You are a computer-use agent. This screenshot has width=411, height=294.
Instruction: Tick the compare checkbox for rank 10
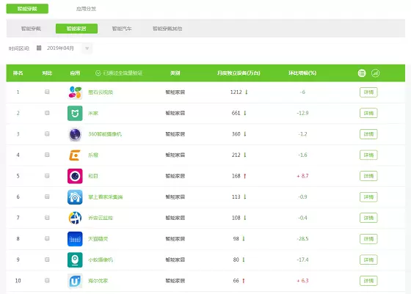[47, 280]
